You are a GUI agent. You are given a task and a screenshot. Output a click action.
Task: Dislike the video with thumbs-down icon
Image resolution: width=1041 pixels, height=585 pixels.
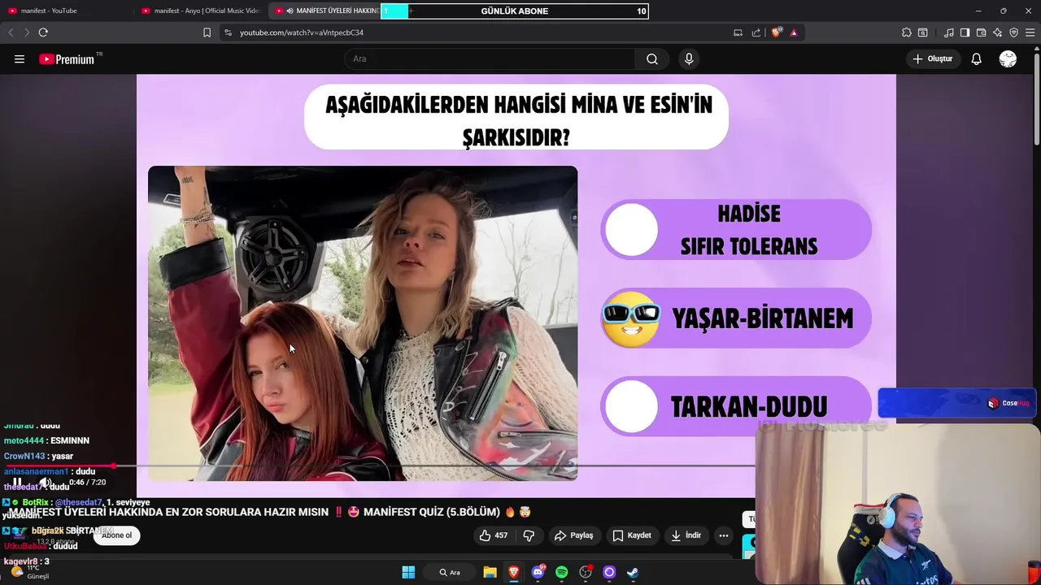click(529, 535)
